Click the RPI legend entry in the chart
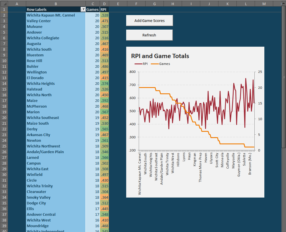 pos(142,64)
